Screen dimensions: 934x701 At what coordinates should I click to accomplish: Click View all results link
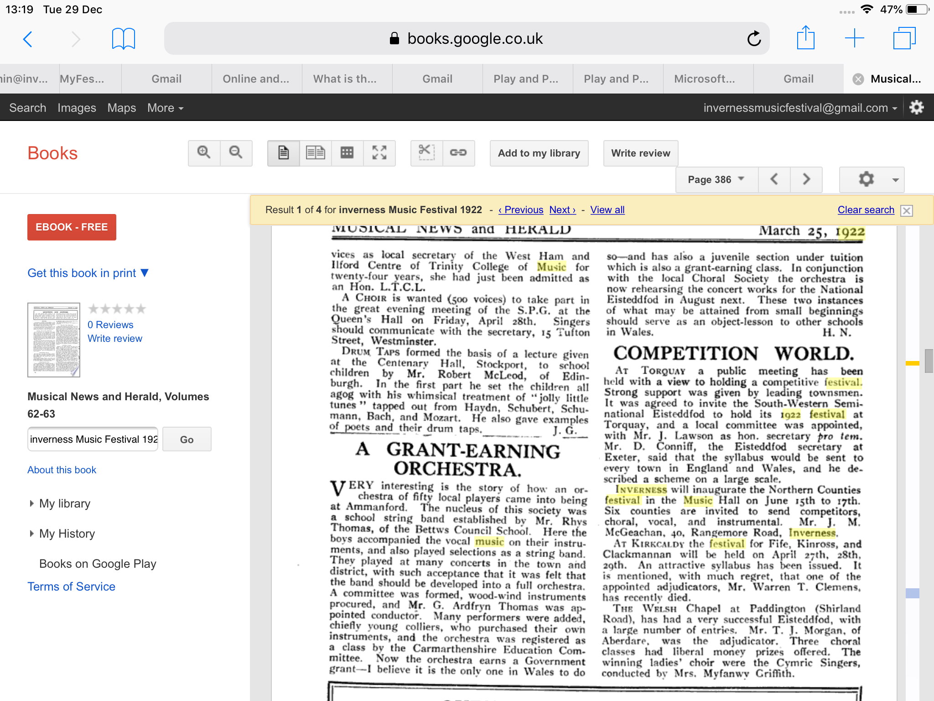click(x=607, y=210)
